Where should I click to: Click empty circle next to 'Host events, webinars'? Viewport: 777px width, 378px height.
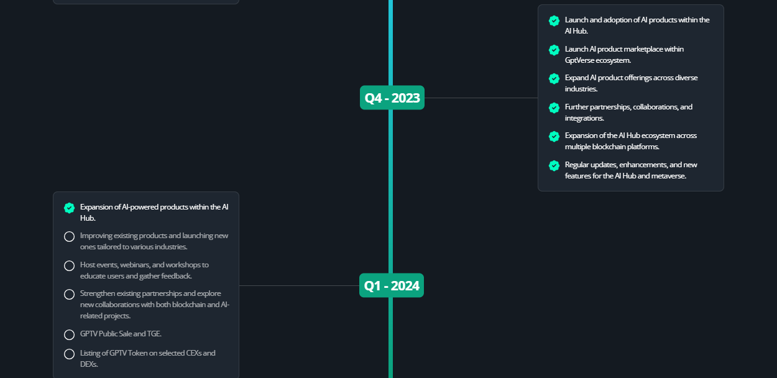[x=70, y=265]
